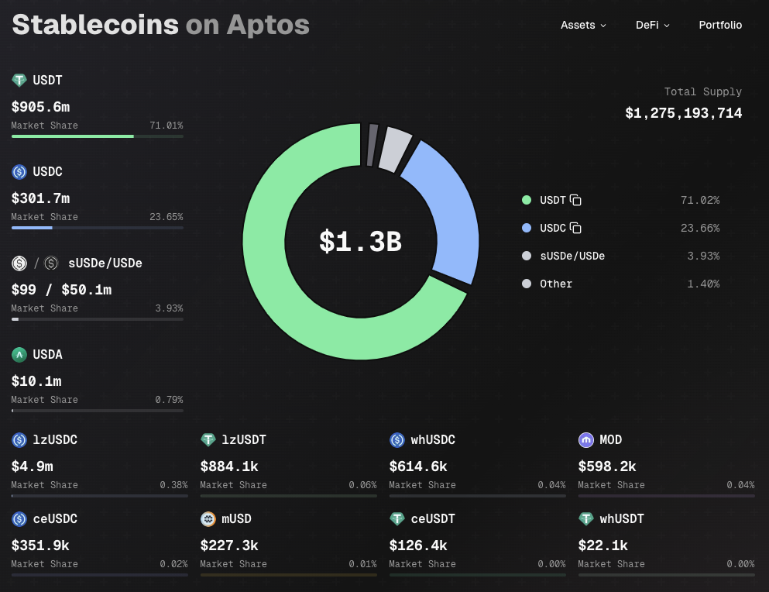Screen dimensions: 769x592
Task: Go to the Portfolio section
Action: click(x=720, y=25)
